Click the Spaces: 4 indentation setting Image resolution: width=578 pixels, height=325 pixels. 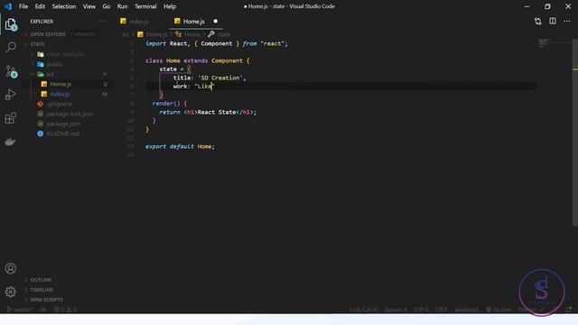coord(396,310)
